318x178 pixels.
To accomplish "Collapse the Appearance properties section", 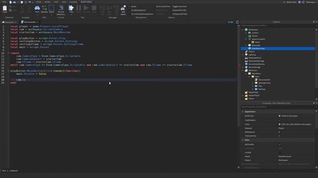I will 242,112.
